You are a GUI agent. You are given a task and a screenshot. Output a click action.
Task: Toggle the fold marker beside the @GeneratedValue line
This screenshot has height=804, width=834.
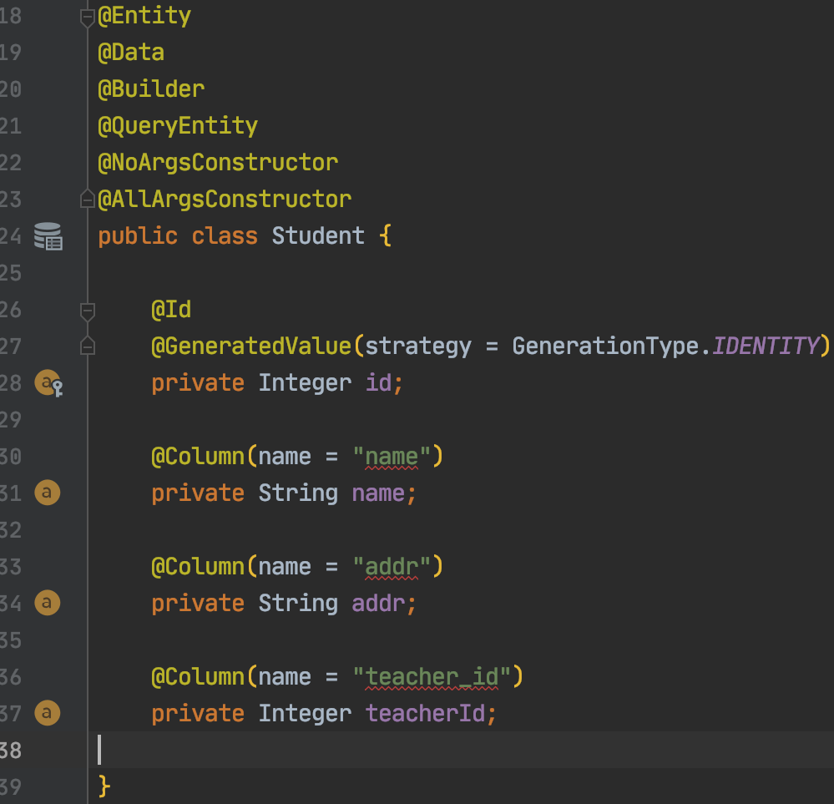pyautogui.click(x=87, y=346)
